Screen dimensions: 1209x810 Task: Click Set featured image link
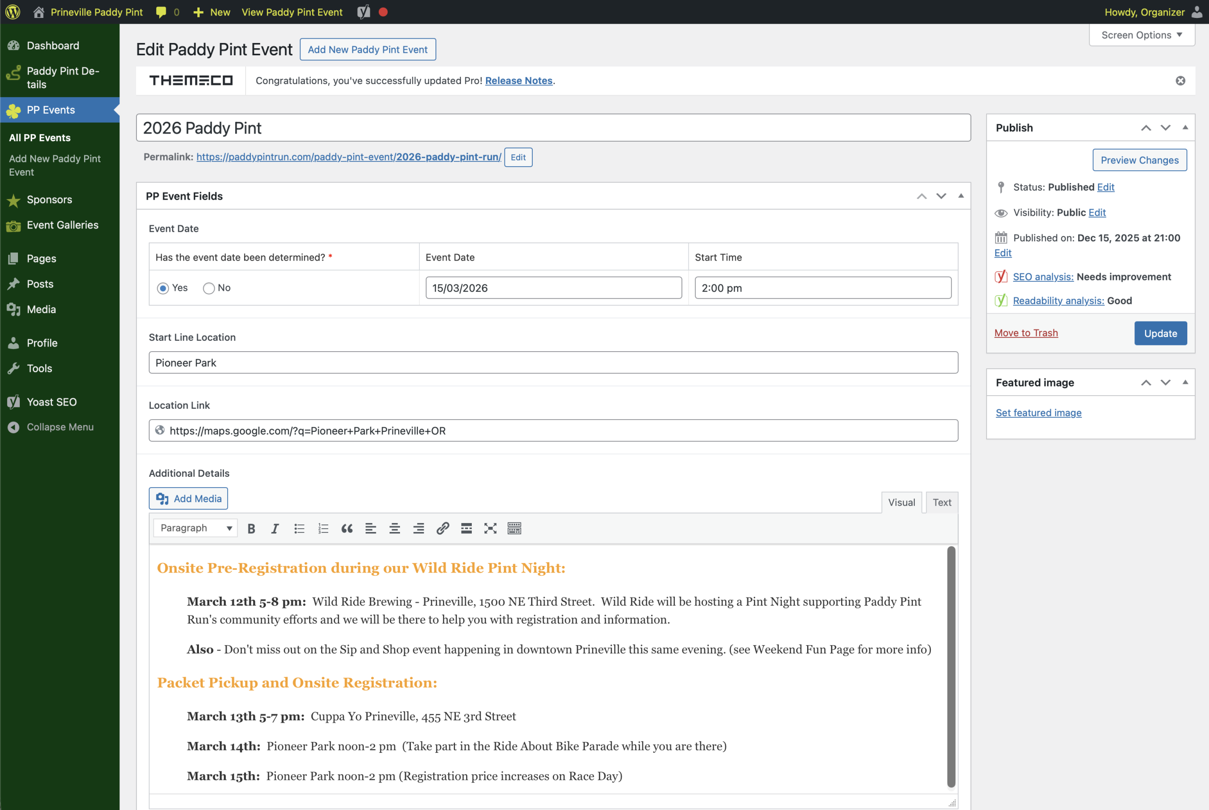pos(1039,412)
